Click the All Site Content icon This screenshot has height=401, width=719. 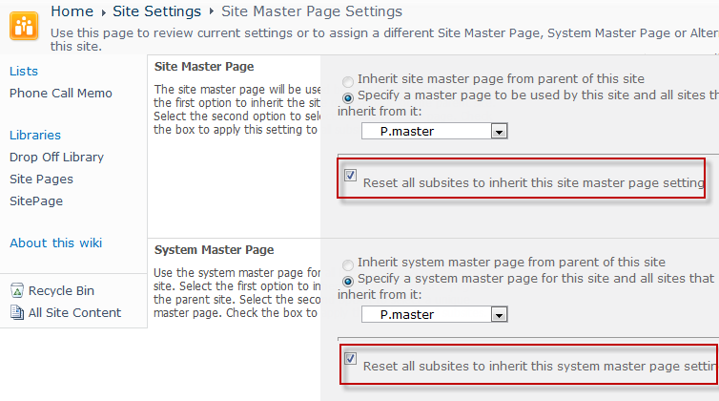click(17, 312)
